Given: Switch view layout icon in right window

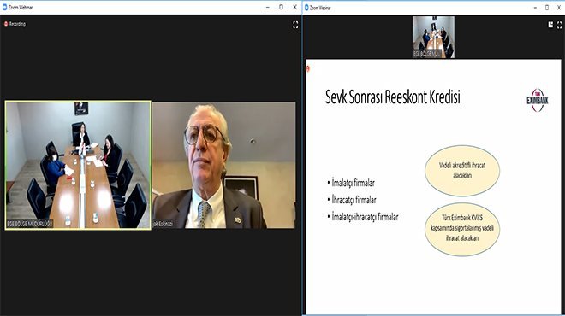Looking at the screenshot, I should coord(550,25).
